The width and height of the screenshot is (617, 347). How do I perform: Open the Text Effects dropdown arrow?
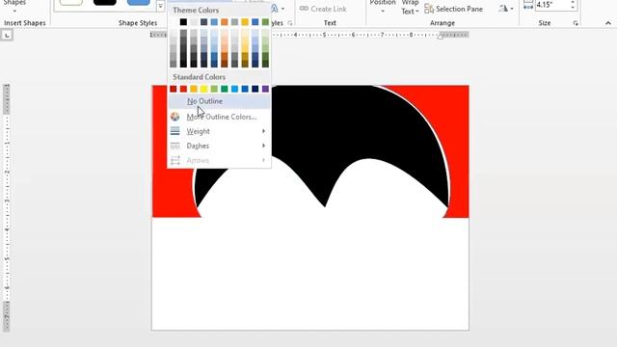(x=282, y=9)
